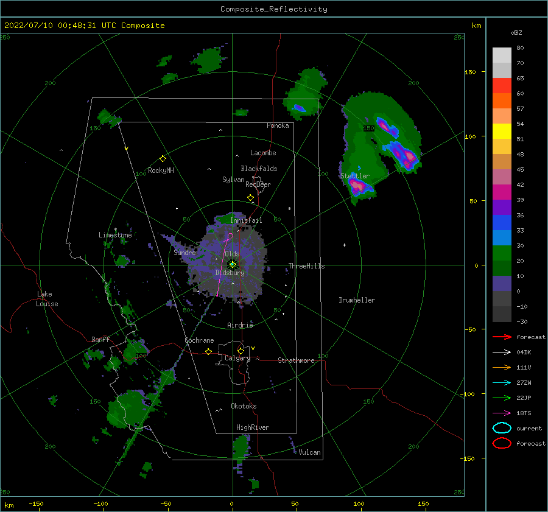Viewport: 548px width, 512px height.
Task: Click the Stettler city label
Action: click(355, 176)
